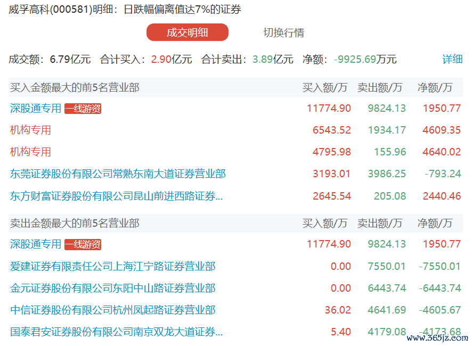The image size is (472, 346).
Task: Switch to the 切换行情 tab
Action: pyautogui.click(x=283, y=32)
